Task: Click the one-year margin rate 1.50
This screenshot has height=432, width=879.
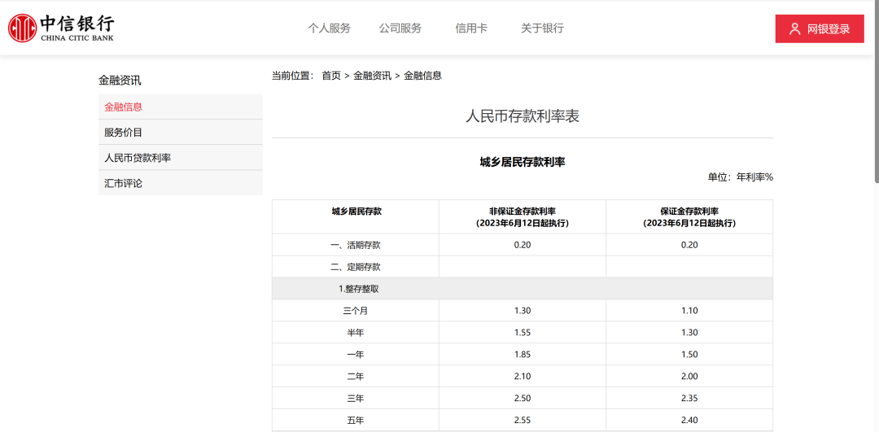Action: (689, 354)
